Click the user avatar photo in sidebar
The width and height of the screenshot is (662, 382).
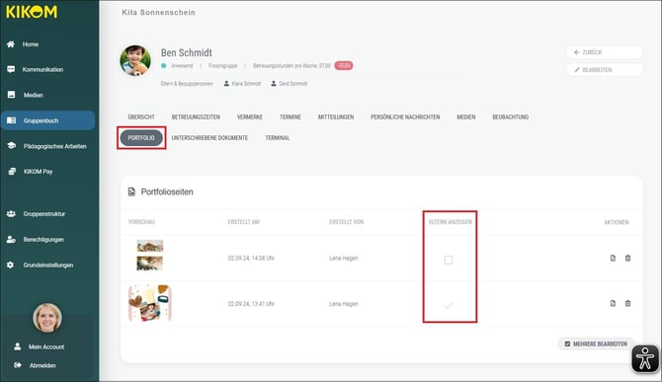(x=47, y=318)
